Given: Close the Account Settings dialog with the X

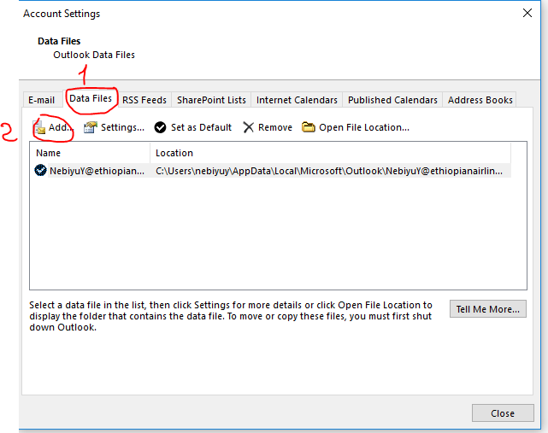Looking at the screenshot, I should [x=527, y=14].
